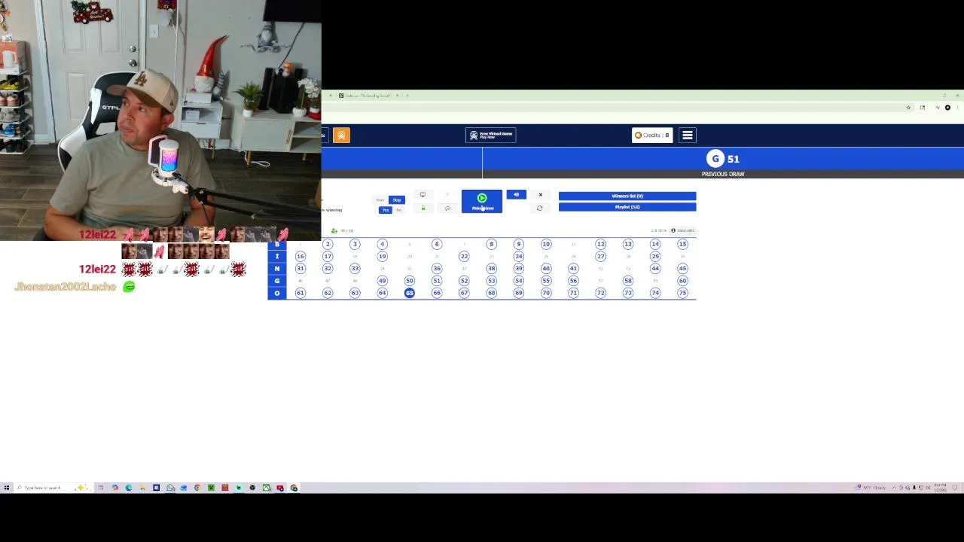Click the chat bubble icon

point(447,209)
